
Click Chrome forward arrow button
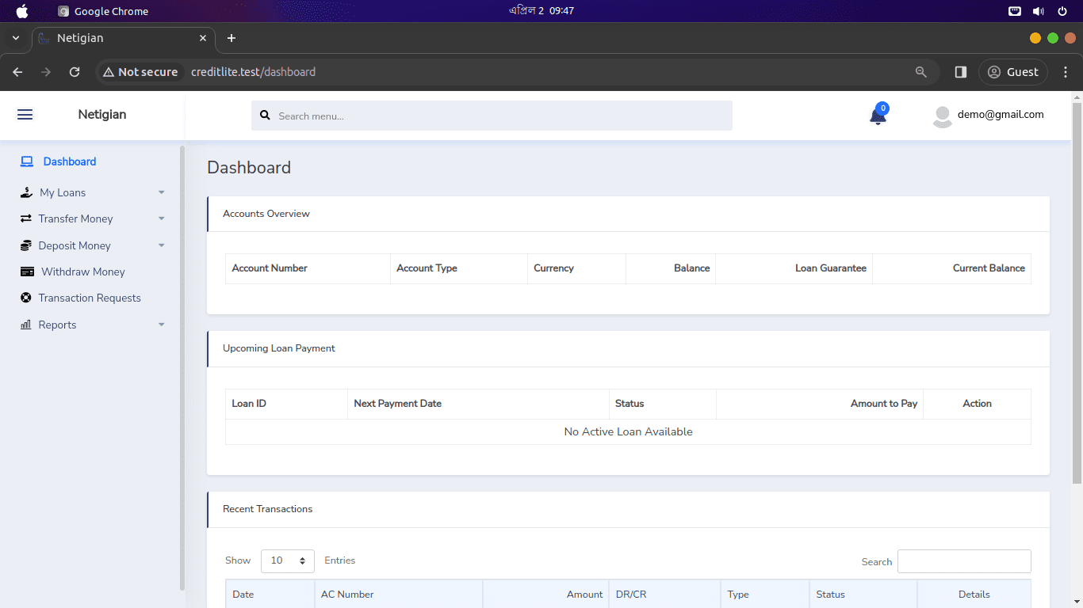point(46,72)
